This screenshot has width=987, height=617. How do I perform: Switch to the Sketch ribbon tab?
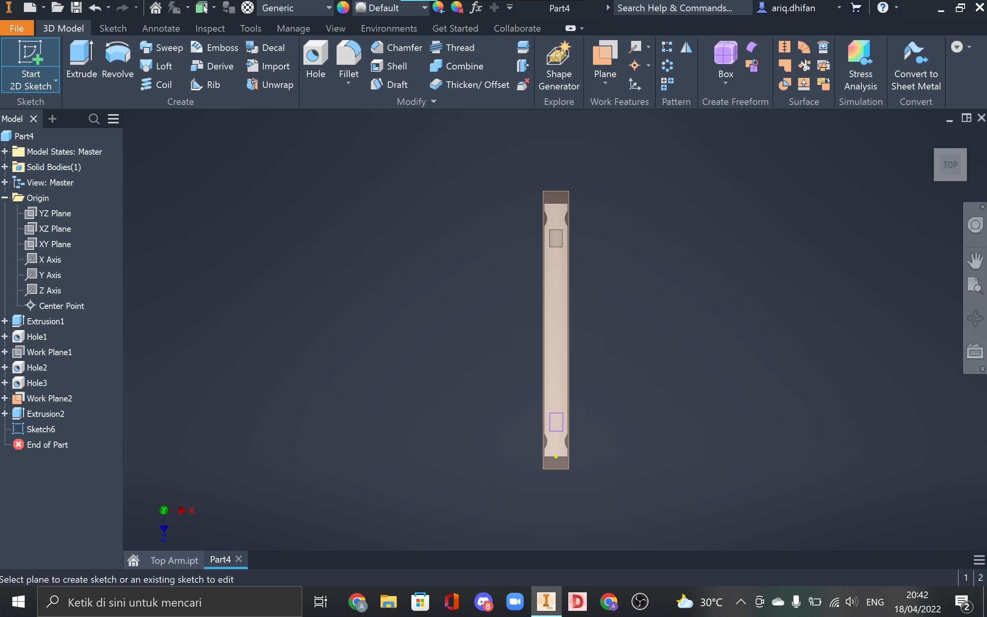(x=113, y=28)
